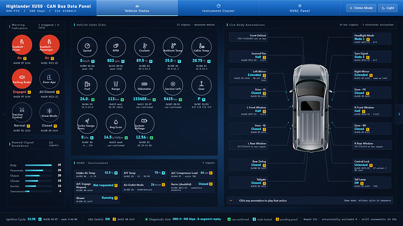Play the Door - RL annotation
The height and width of the screenshot is (226, 403).
coord(248,129)
